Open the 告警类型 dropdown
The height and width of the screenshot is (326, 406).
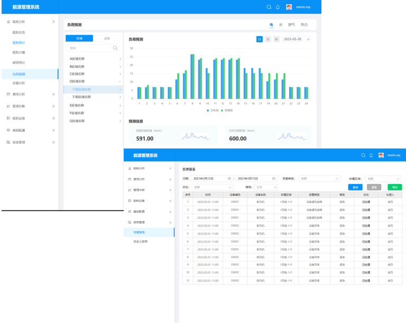click(319, 178)
